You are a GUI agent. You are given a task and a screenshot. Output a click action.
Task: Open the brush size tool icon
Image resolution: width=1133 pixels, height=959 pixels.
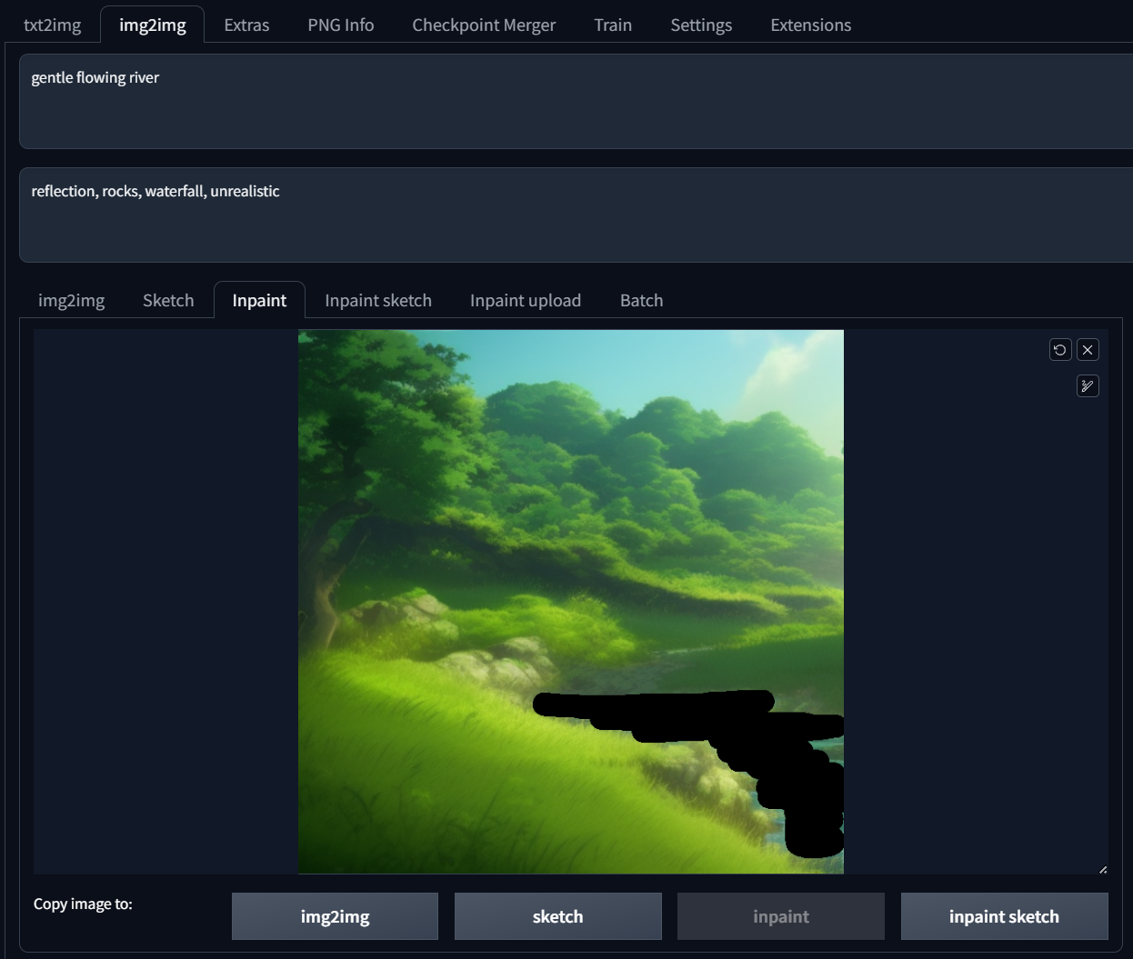[1088, 386]
